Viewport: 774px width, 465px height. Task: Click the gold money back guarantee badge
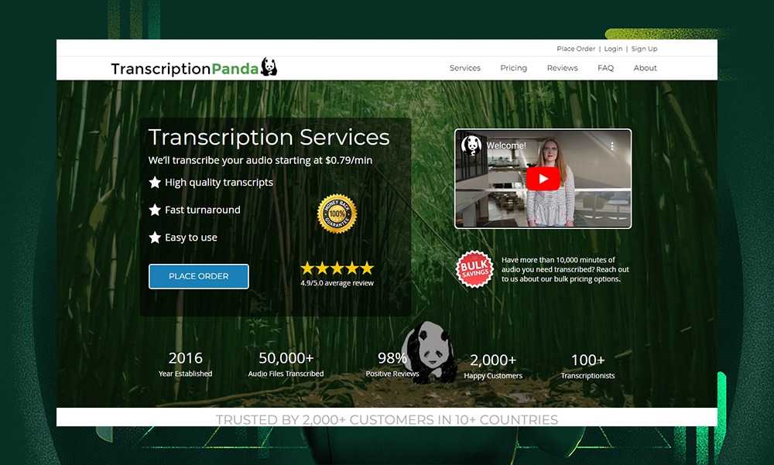pos(337,214)
